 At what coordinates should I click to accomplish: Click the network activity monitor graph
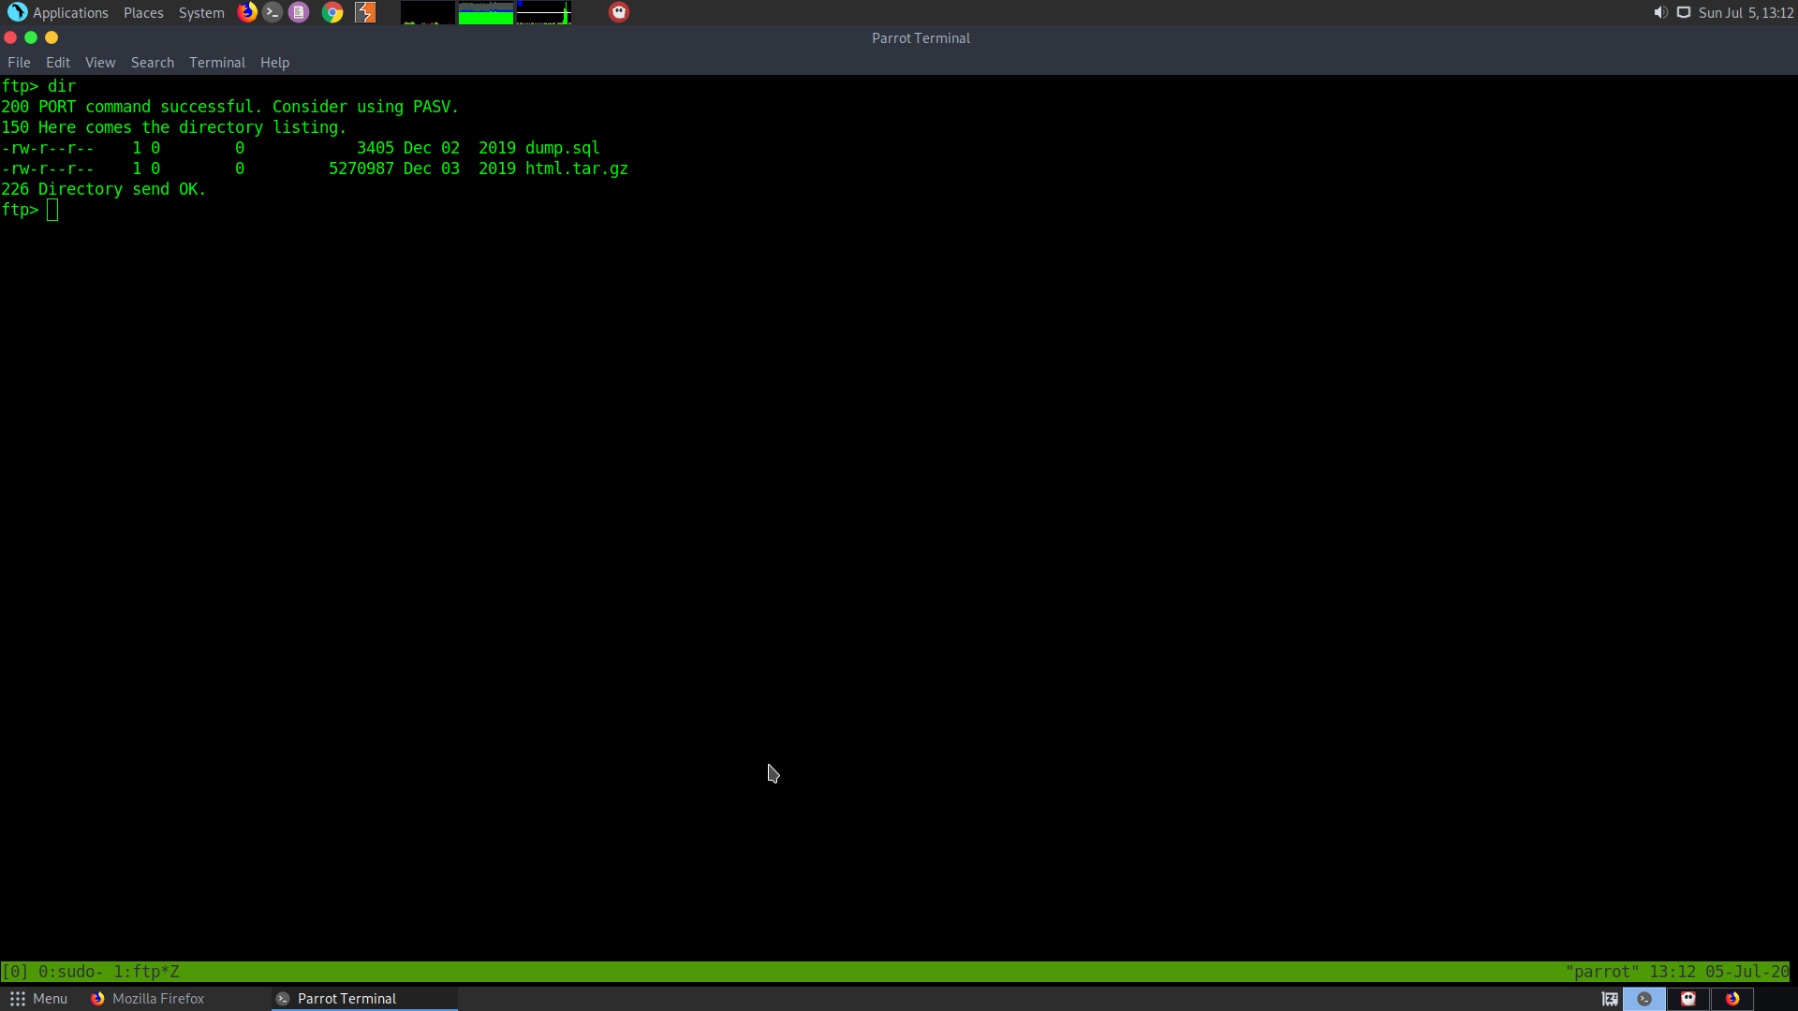(x=543, y=12)
